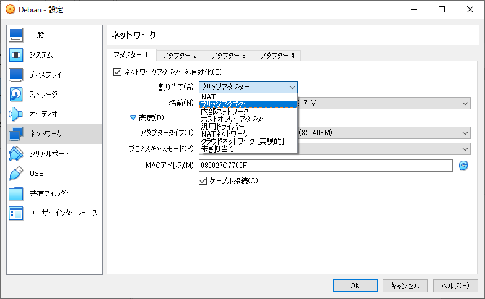Open the オーディオ speaker icon

(x=15, y=114)
